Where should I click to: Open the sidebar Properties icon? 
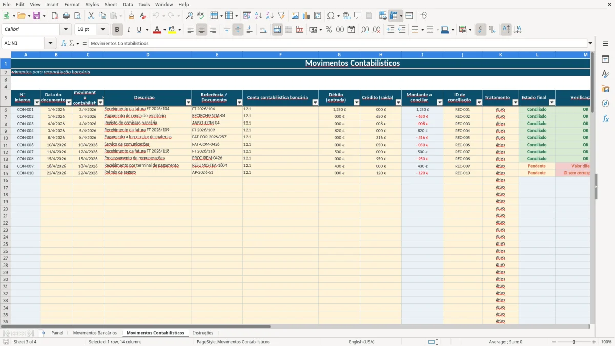(x=605, y=59)
